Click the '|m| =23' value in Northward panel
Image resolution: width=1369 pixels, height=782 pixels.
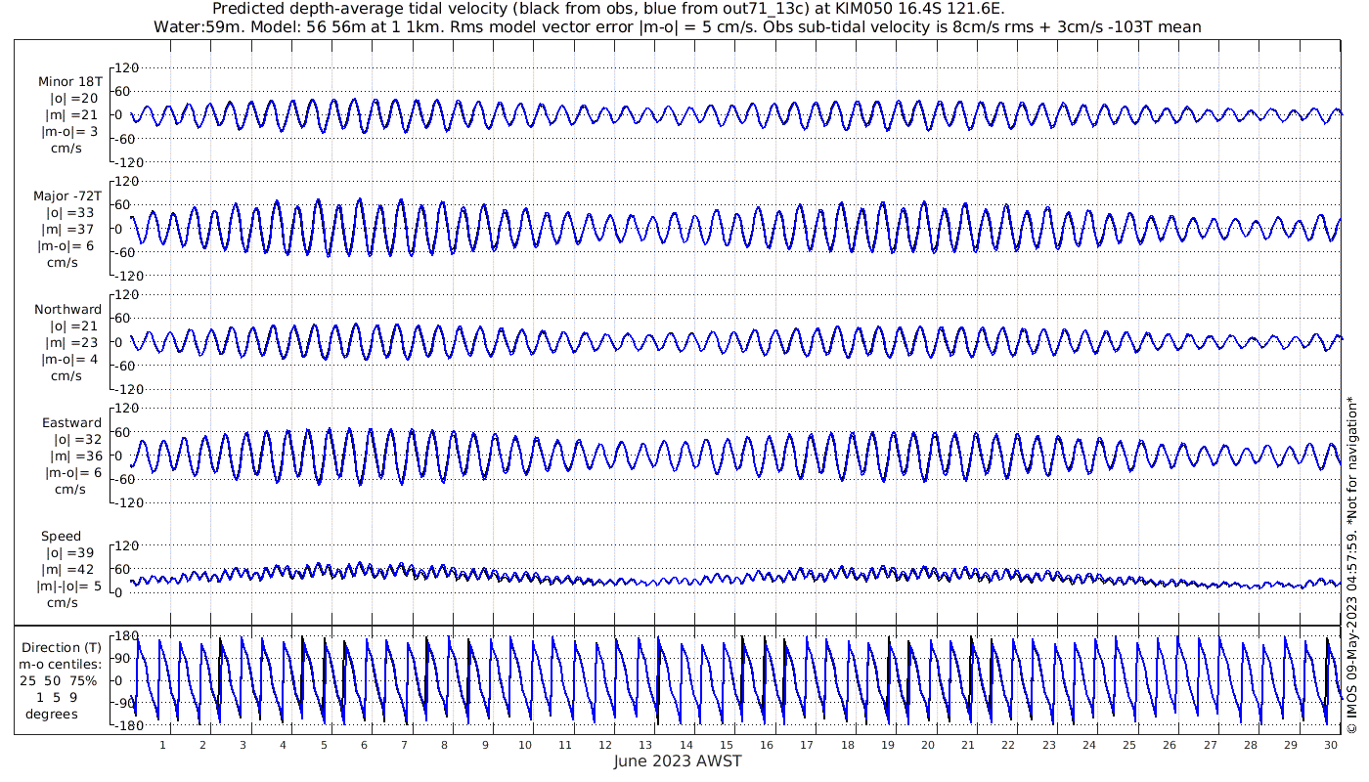click(71, 342)
